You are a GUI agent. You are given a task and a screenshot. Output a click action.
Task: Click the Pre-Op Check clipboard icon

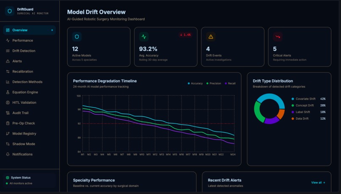[8, 123]
